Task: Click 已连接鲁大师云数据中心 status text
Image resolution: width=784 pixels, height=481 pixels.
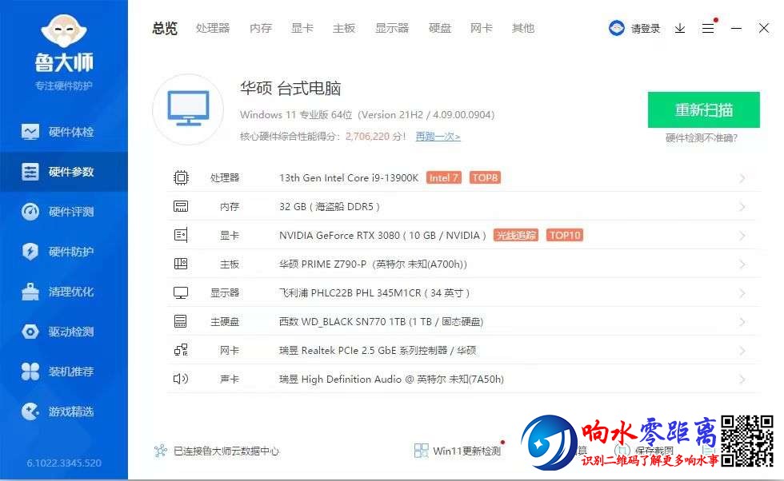Action: point(226,451)
